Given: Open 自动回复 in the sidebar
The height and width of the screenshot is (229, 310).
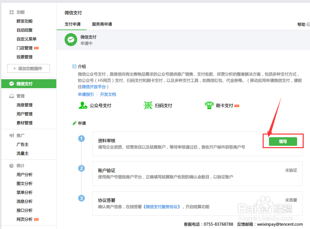Looking at the screenshot, I should point(25,30).
